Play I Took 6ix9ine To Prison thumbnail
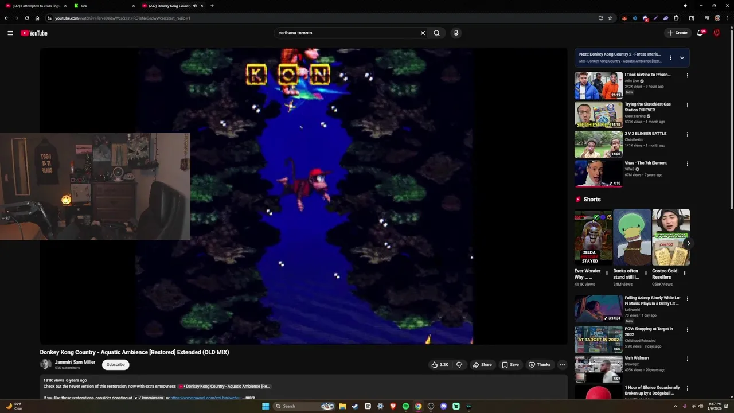The image size is (734, 413). point(599,85)
